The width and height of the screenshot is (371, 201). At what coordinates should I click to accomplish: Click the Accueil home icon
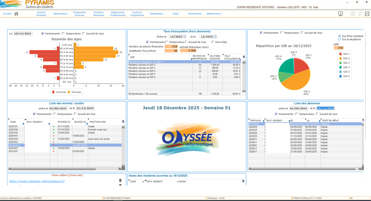coord(16,14)
